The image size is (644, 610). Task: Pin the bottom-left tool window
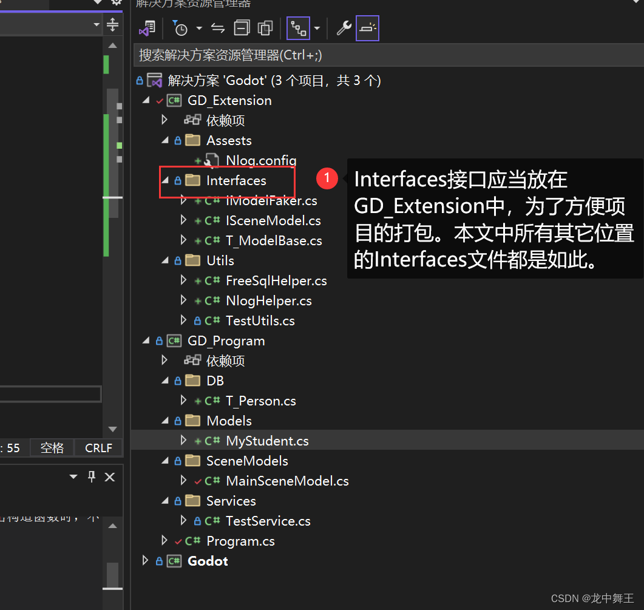92,476
